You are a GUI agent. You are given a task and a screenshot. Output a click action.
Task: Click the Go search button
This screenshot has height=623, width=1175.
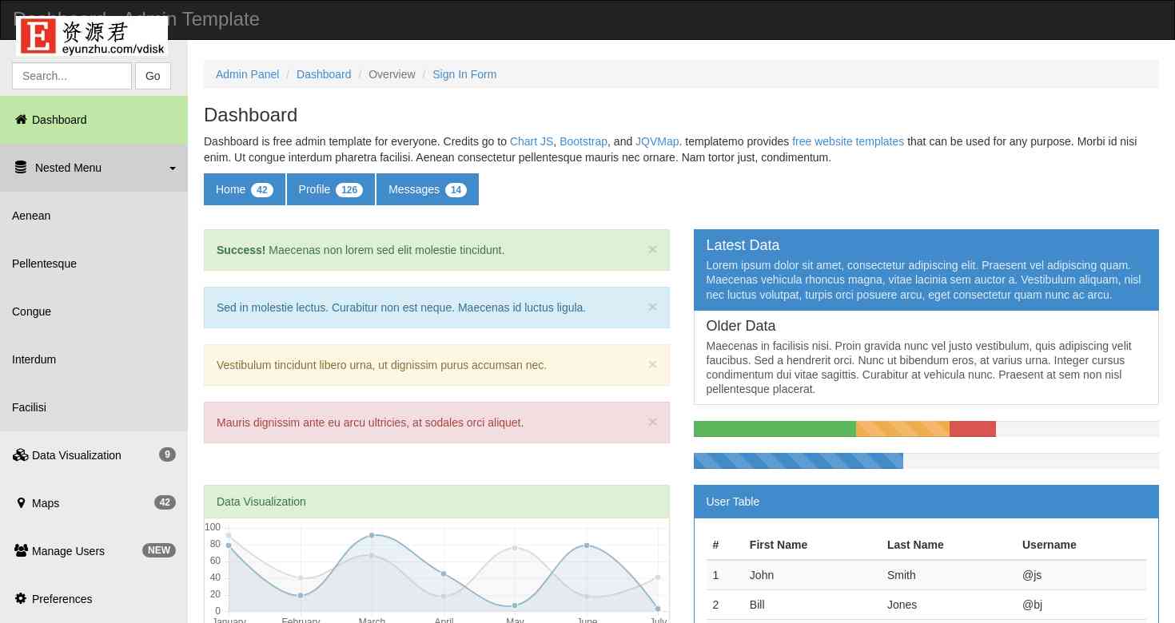tap(153, 76)
